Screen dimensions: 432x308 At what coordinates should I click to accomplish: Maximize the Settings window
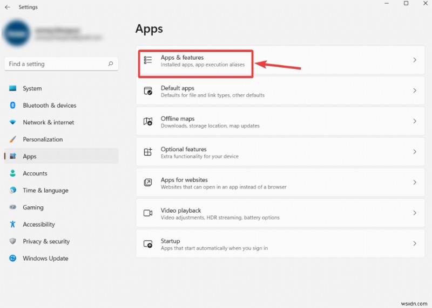(406, 3)
